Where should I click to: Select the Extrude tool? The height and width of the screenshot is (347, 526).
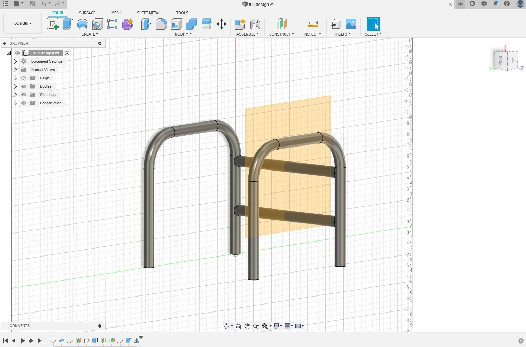pos(67,24)
